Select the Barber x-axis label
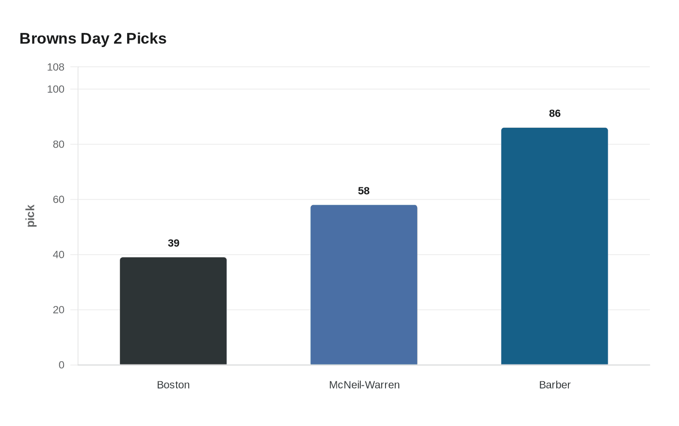679x426 pixels. click(554, 385)
